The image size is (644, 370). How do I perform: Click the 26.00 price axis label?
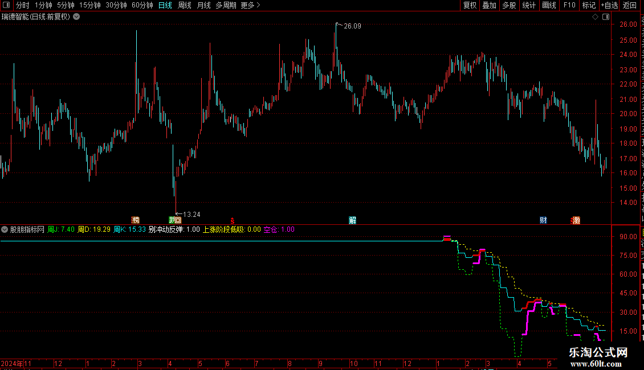pyautogui.click(x=629, y=24)
